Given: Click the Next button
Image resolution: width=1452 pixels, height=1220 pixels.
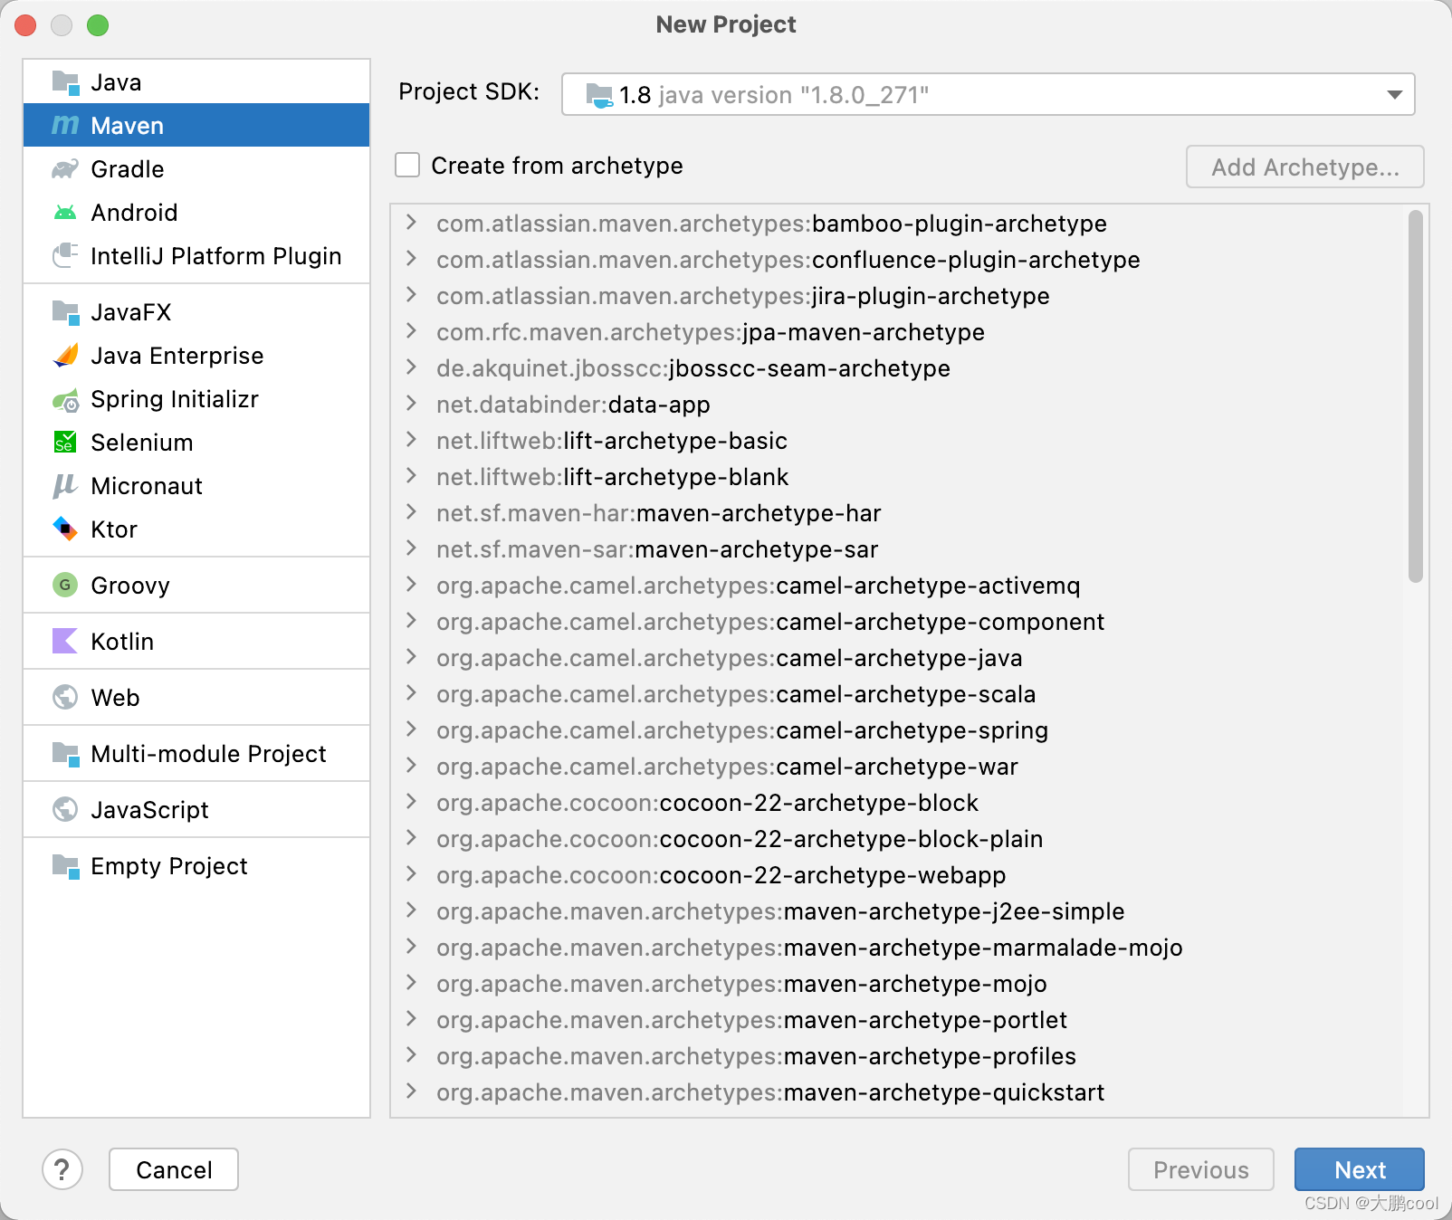Looking at the screenshot, I should (x=1360, y=1169).
